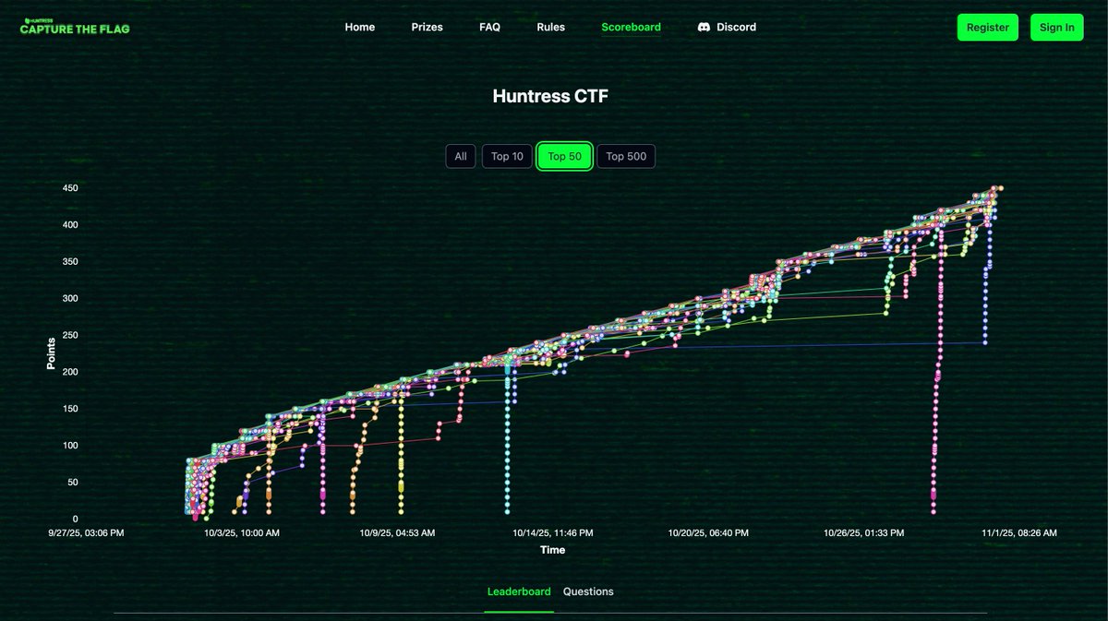Filter chart to Top 10
1108x621 pixels.
[507, 156]
